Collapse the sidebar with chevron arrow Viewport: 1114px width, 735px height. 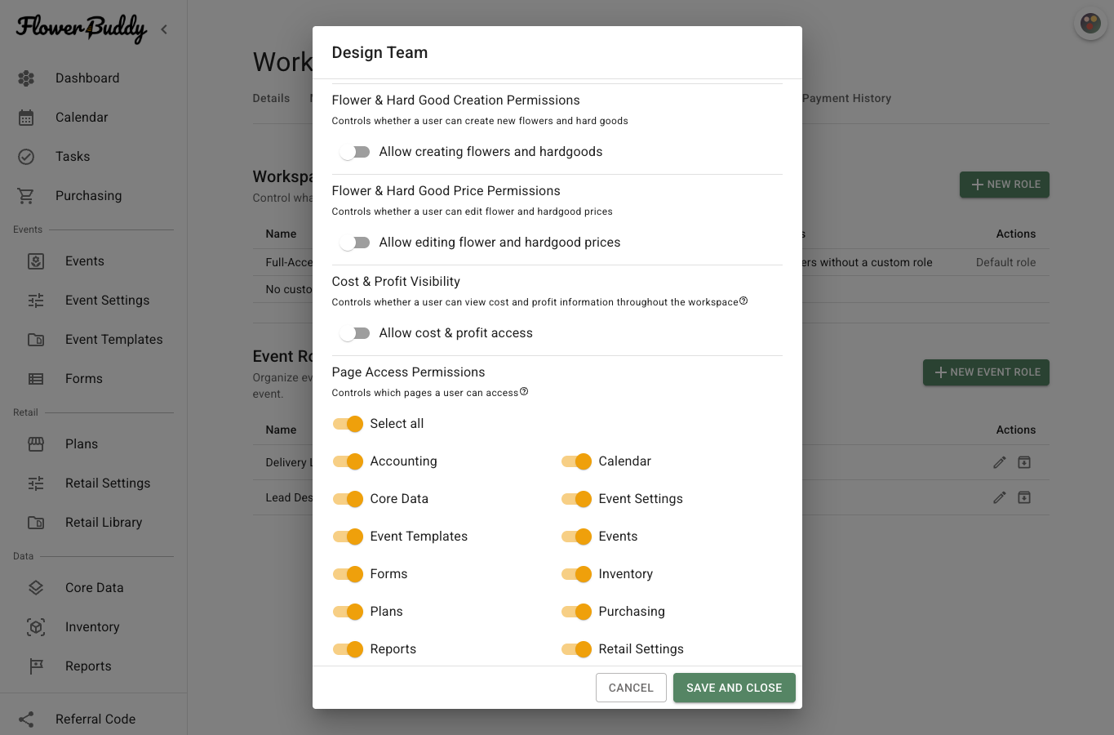click(x=164, y=29)
